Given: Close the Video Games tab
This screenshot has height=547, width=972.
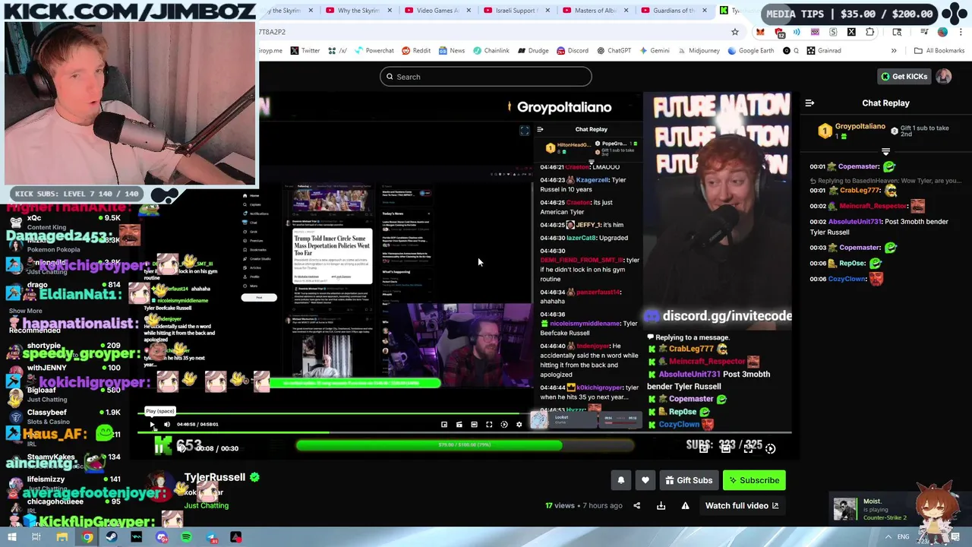Looking at the screenshot, I should 469,11.
